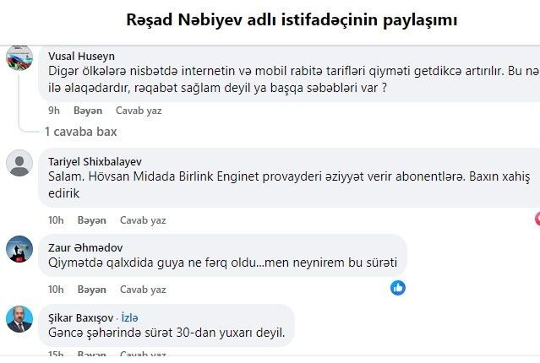Like Zaur Əhmədov's comment with Bəyən

pyautogui.click(x=91, y=290)
